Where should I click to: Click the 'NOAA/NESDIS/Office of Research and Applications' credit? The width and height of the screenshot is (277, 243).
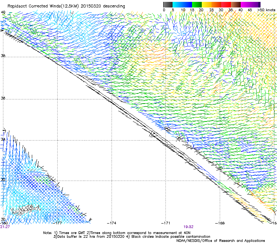click(220, 241)
